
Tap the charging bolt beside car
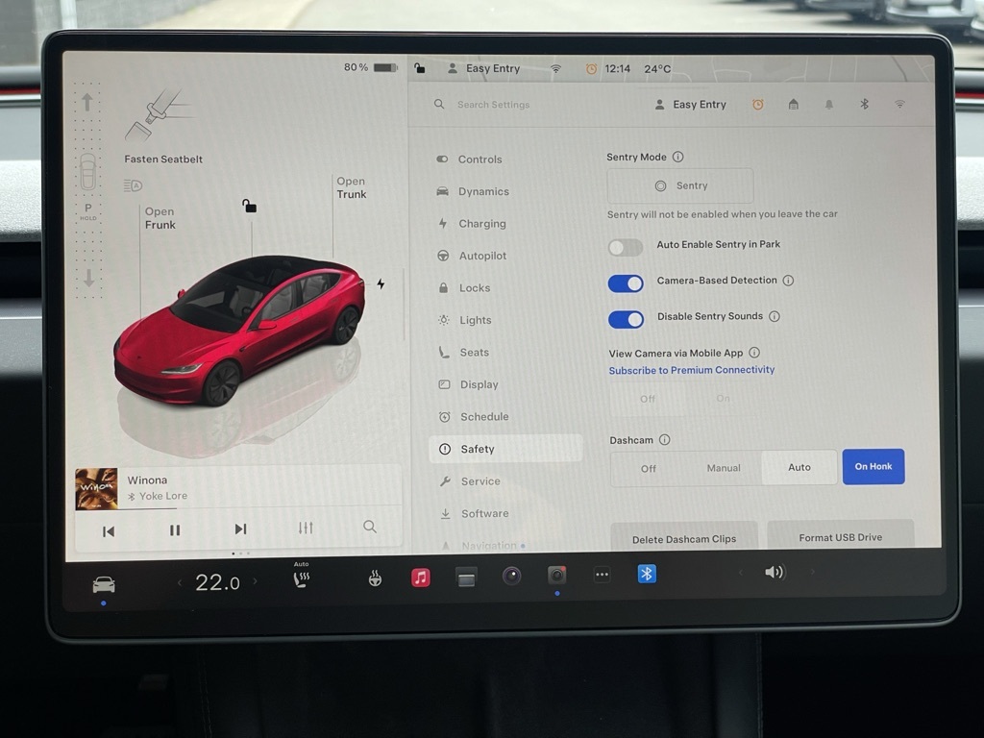[381, 284]
